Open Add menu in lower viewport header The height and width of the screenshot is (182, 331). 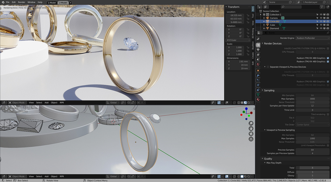point(47,177)
